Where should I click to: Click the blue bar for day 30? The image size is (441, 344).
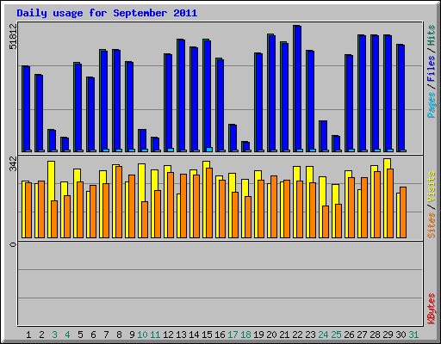pyautogui.click(x=401, y=98)
